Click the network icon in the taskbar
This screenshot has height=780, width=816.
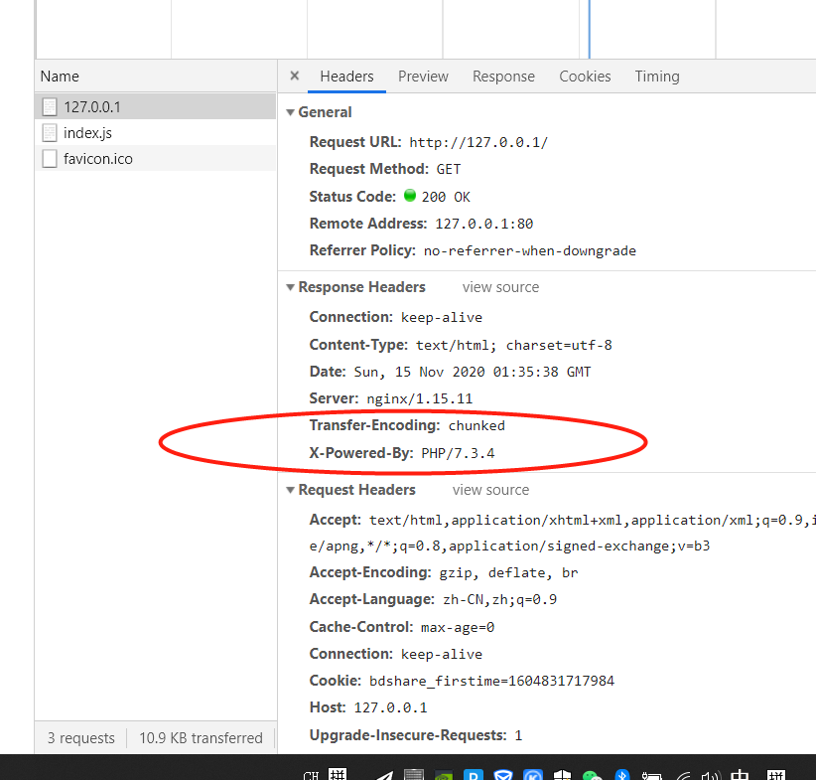[x=683, y=773]
